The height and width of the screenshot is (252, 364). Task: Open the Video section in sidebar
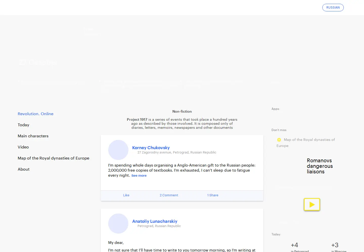23,147
